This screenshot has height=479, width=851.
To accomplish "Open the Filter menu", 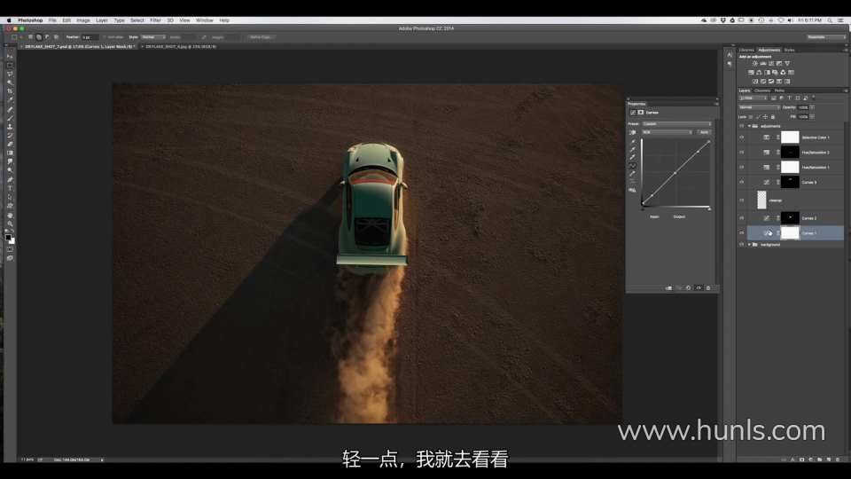I will [155, 20].
